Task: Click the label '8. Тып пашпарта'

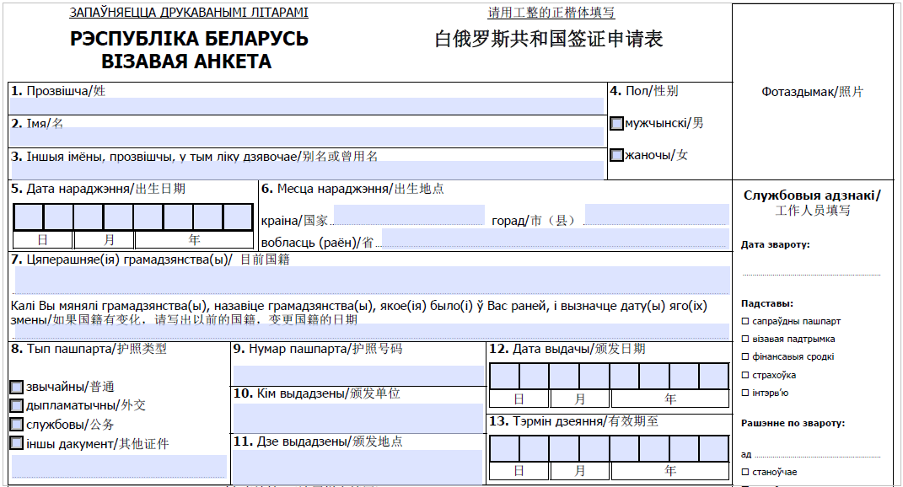Action: (x=62, y=349)
